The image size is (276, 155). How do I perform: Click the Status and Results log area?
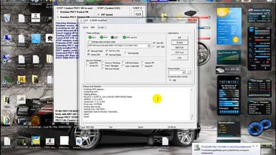pos(136,104)
